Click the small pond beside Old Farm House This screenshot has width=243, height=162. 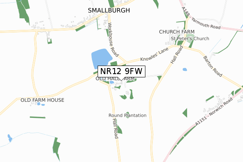pyautogui.click(x=39, y=104)
